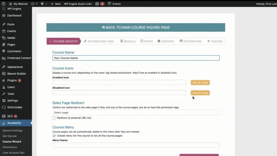Click the Course Icons heading text
This screenshot has width=277, height=156.
[63, 68]
